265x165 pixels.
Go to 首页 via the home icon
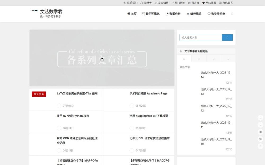tap(132, 14)
